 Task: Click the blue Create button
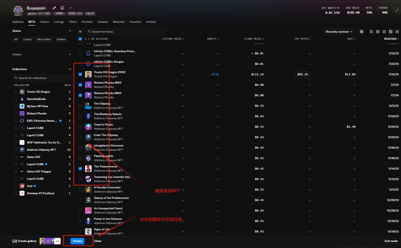[78, 241]
